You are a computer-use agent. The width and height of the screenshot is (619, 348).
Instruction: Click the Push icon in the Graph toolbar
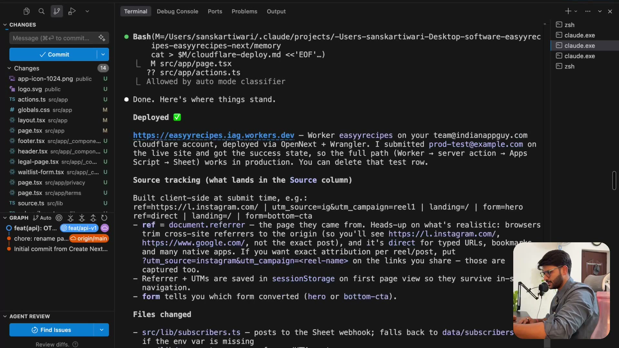(93, 218)
